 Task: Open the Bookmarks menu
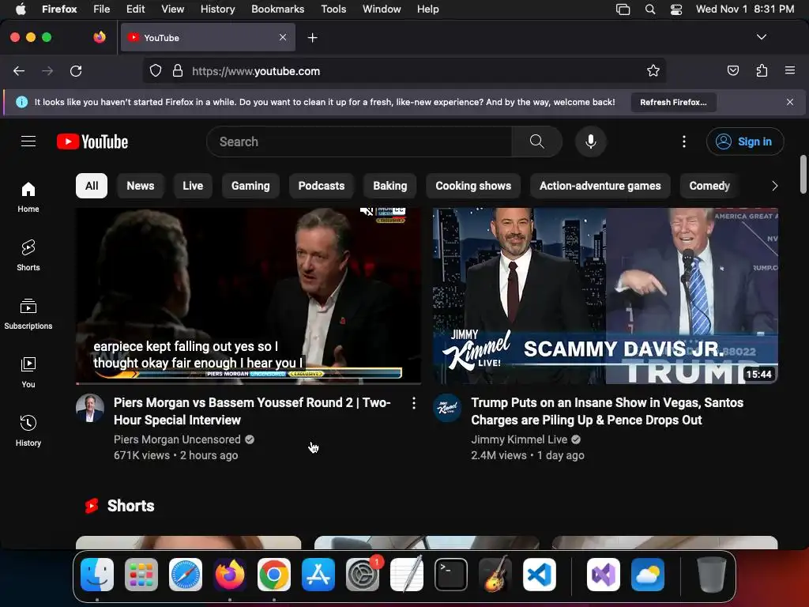click(277, 9)
